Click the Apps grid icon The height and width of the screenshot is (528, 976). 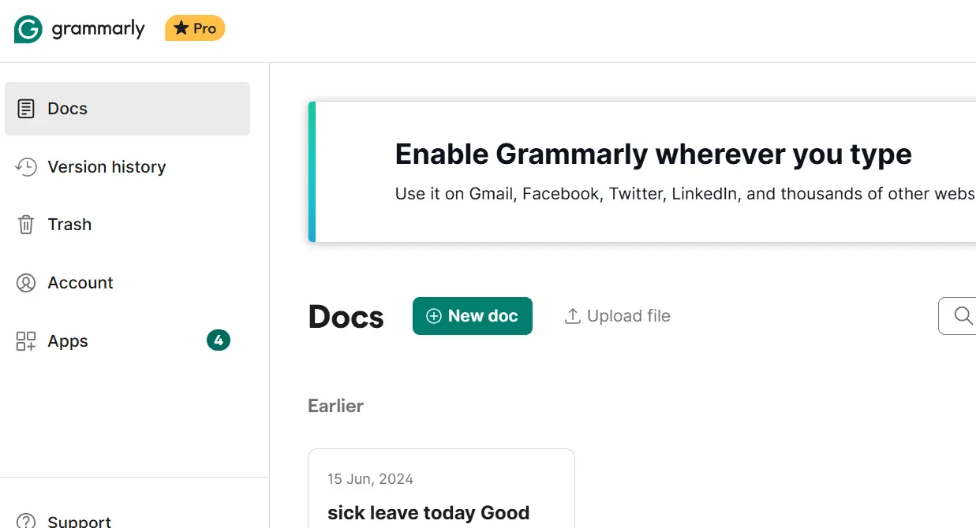pyautogui.click(x=26, y=341)
